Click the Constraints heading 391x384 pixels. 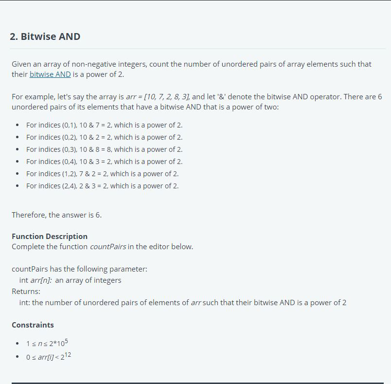(33, 325)
